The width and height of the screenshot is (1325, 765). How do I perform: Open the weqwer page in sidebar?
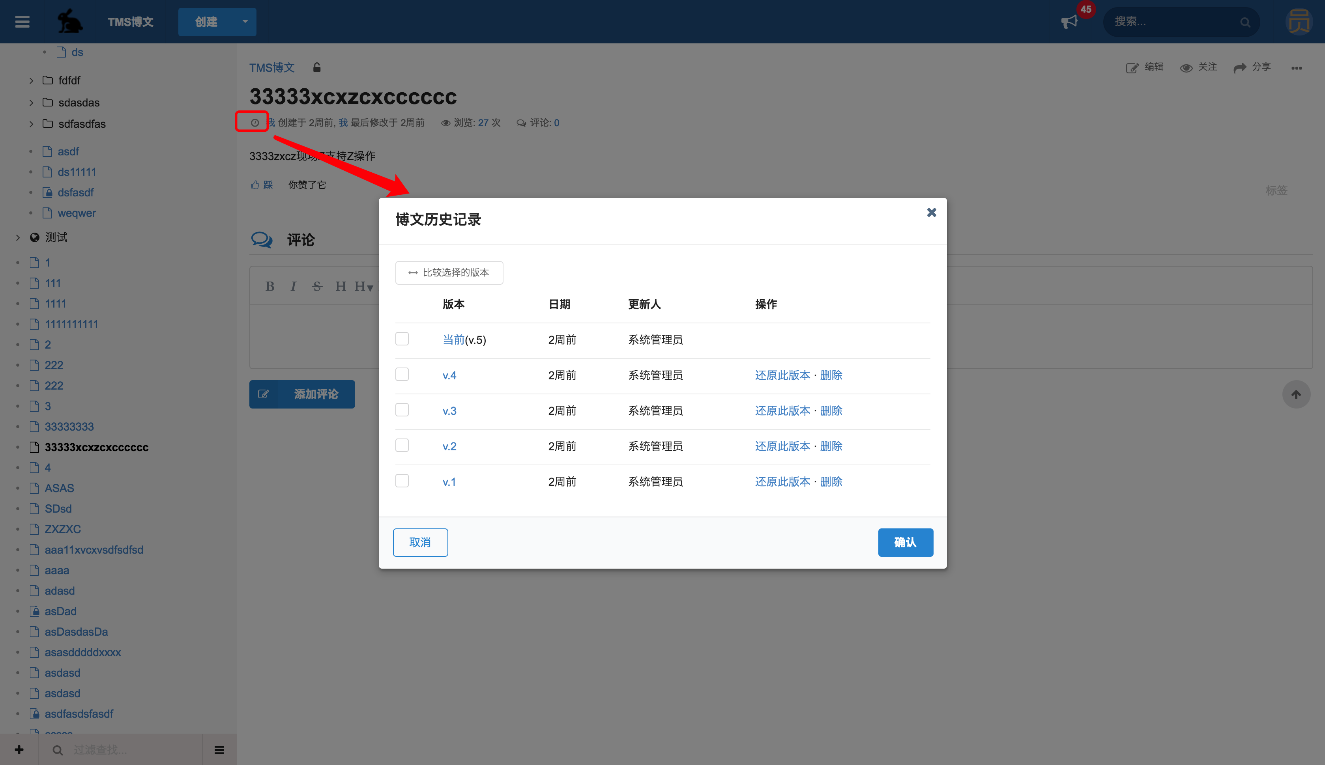pos(77,213)
